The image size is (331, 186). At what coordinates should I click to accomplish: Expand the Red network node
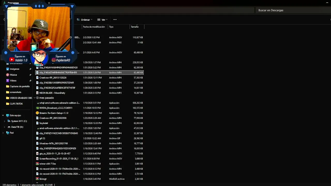pyautogui.click(x=3, y=133)
